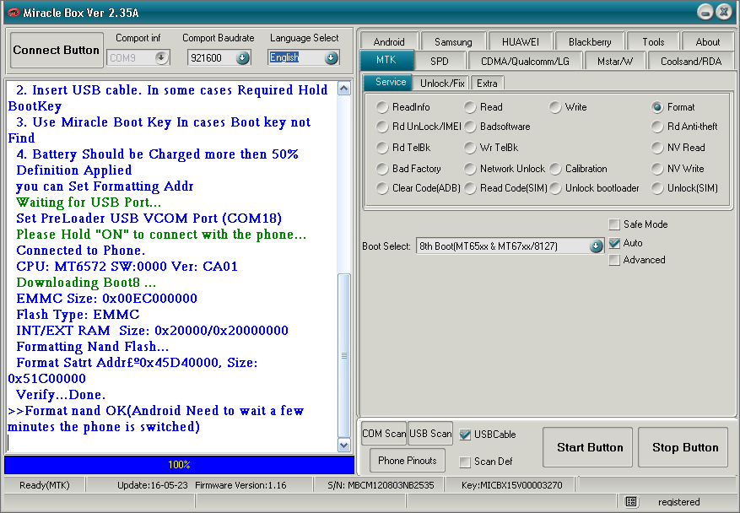Select Unlock(SIM) radio option
The height and width of the screenshot is (513, 740).
657,188
